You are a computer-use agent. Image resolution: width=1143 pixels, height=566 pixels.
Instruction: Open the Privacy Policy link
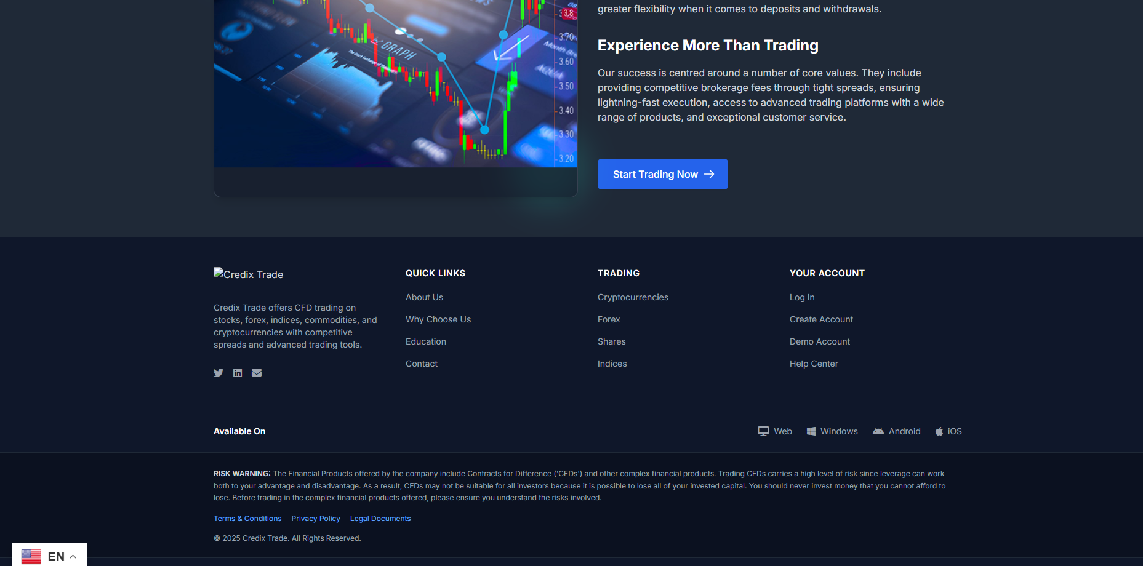316,519
